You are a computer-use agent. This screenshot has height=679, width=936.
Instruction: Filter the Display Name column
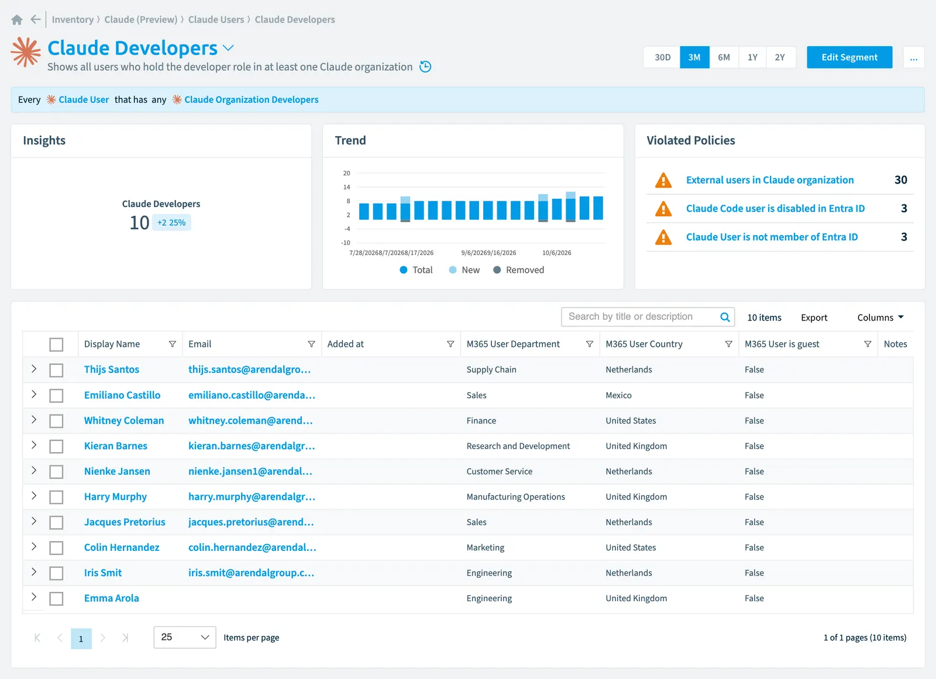173,344
